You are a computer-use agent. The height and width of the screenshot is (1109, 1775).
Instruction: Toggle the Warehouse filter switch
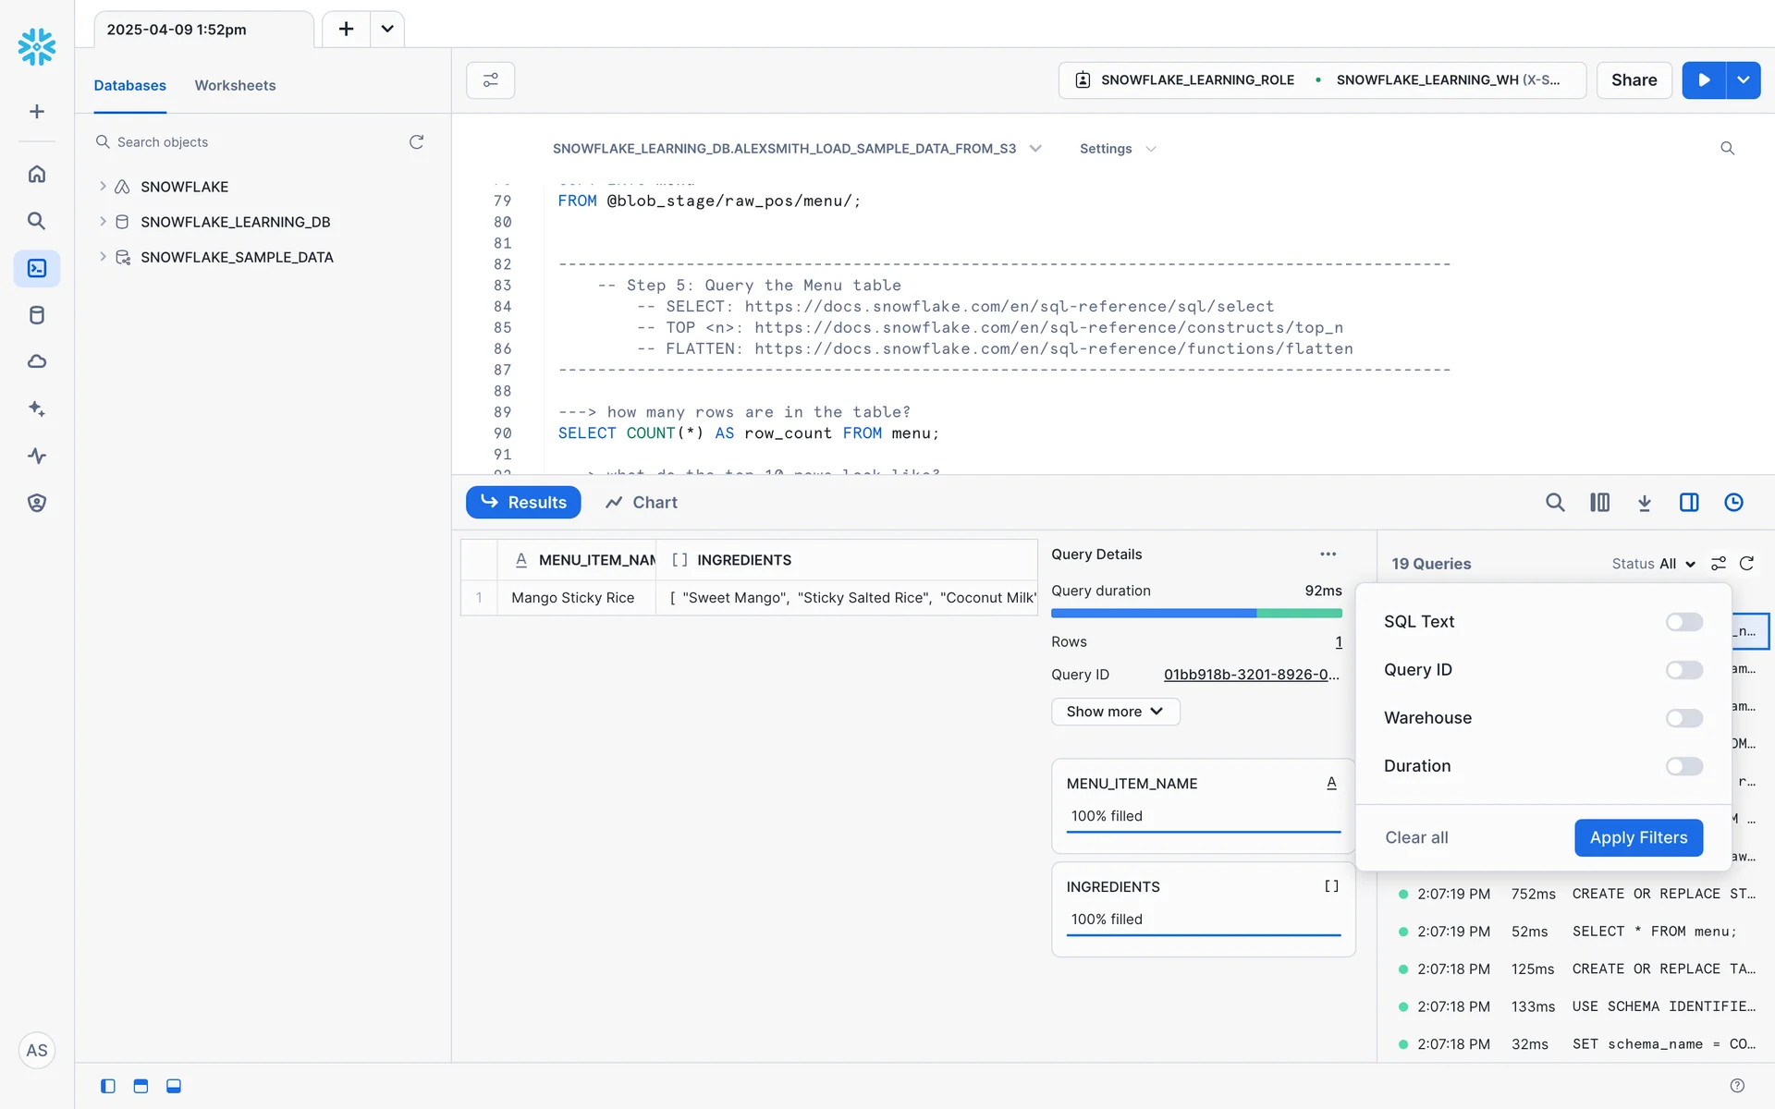click(1683, 718)
